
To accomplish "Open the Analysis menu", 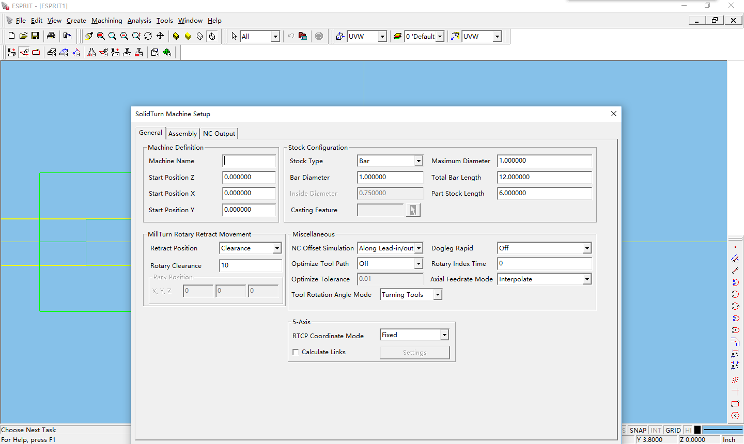I will click(x=139, y=21).
